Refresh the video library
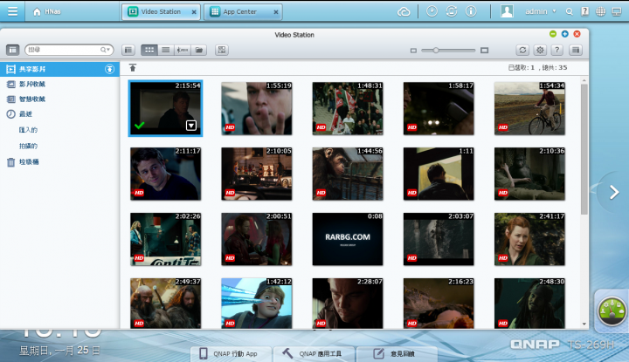Viewport: 629px width, 362px height. tap(522, 50)
